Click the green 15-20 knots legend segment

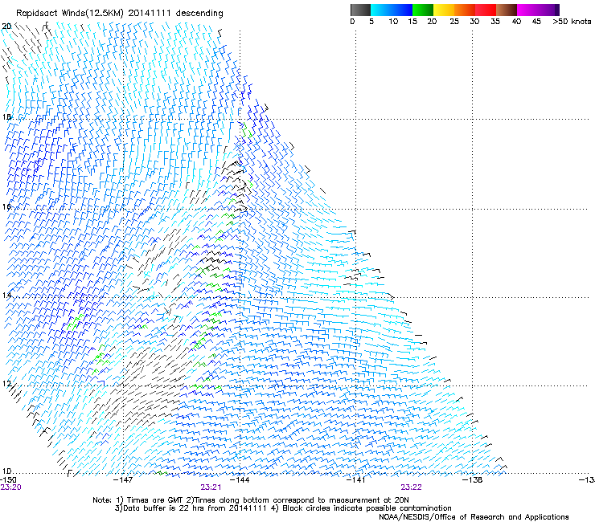(x=423, y=10)
